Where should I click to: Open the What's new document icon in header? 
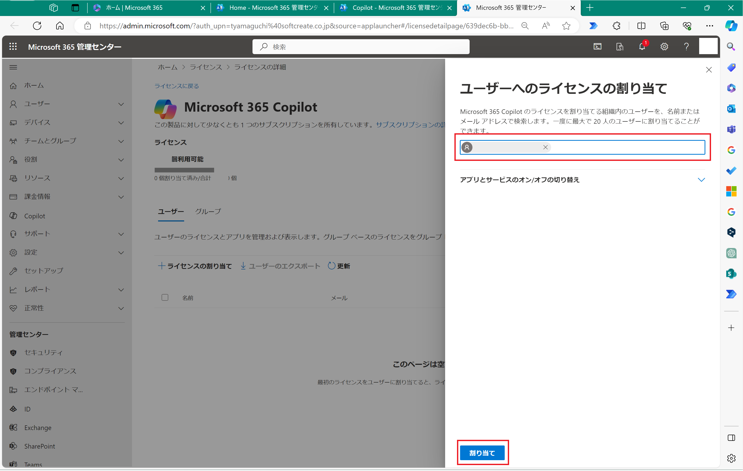click(619, 47)
